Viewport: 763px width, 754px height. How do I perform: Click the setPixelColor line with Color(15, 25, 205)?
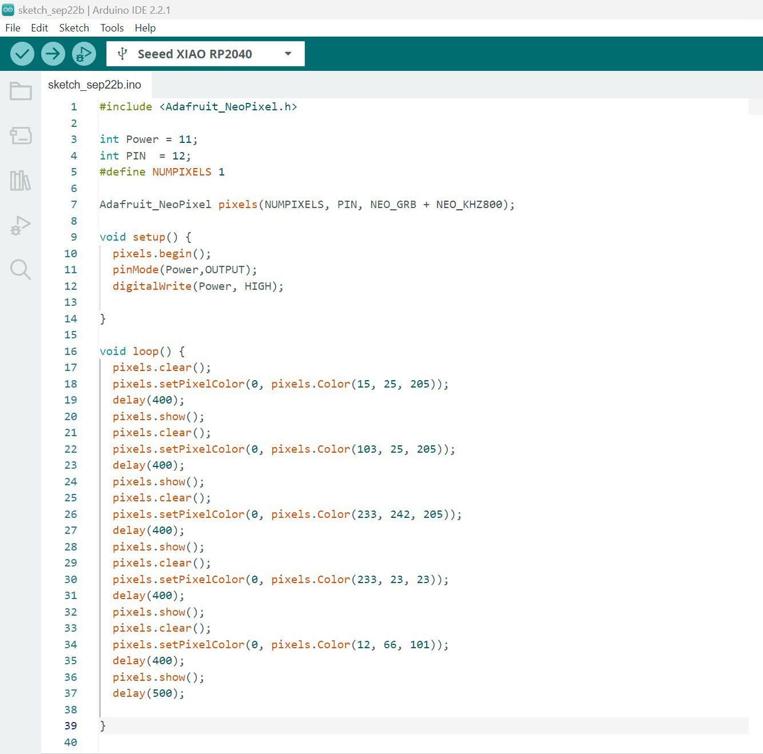(281, 384)
